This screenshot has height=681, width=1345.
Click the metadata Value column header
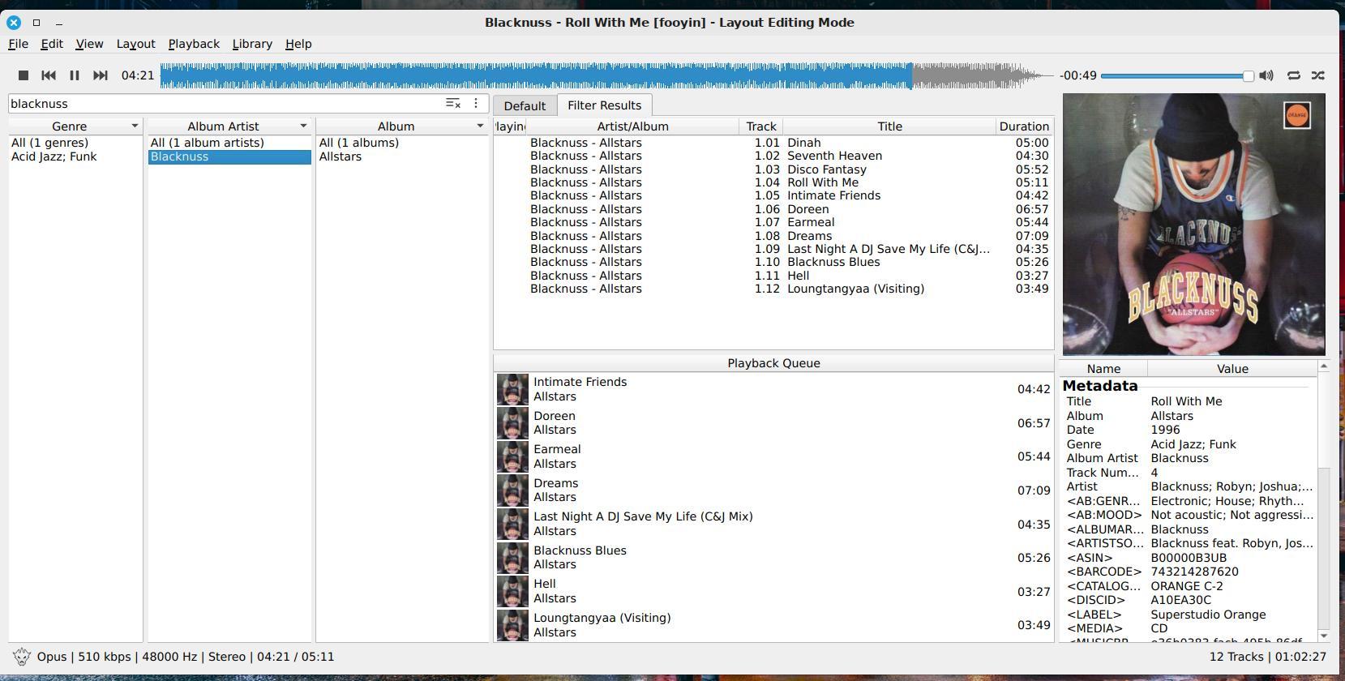1232,369
